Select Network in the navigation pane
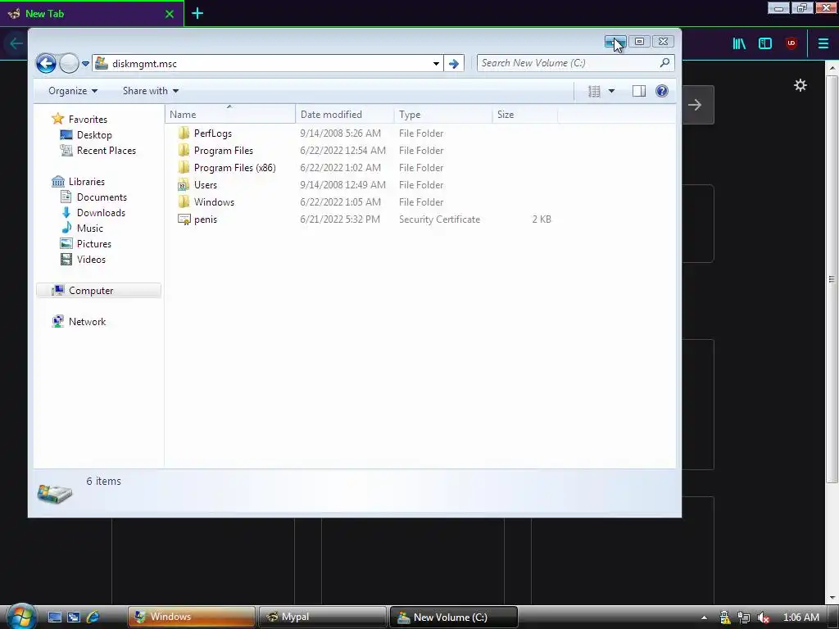Viewport: 839px width, 629px height. point(87,321)
